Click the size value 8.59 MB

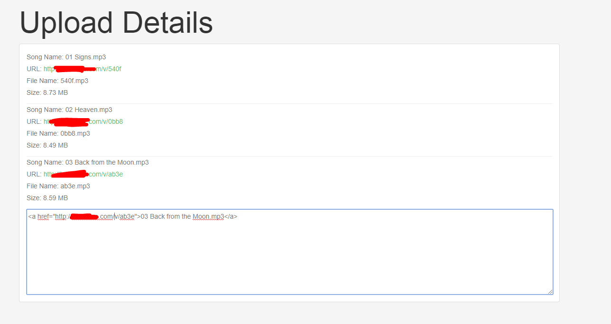click(x=55, y=198)
